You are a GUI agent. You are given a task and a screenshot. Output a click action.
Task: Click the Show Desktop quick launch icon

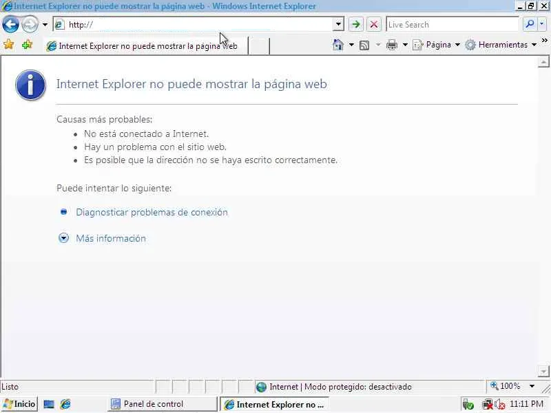click(49, 405)
